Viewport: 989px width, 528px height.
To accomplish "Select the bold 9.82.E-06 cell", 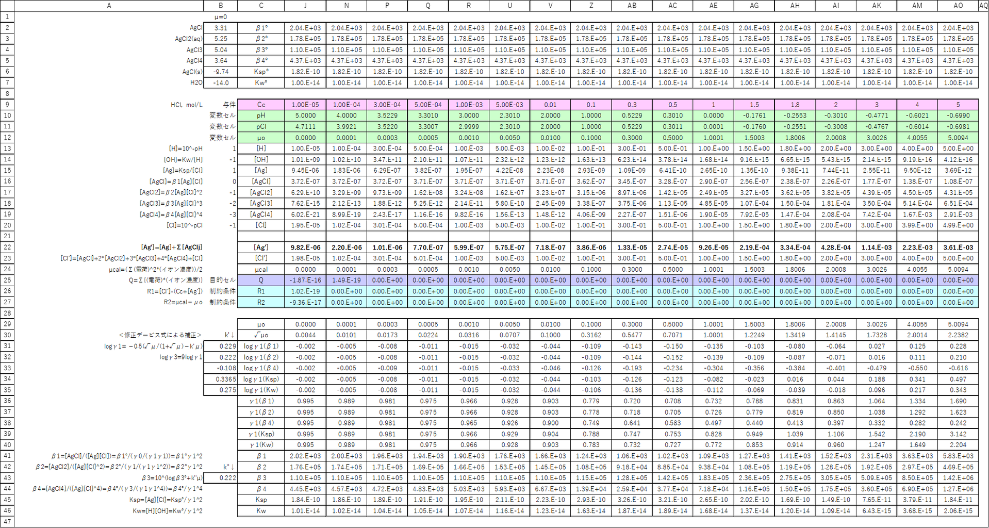I will point(305,247).
